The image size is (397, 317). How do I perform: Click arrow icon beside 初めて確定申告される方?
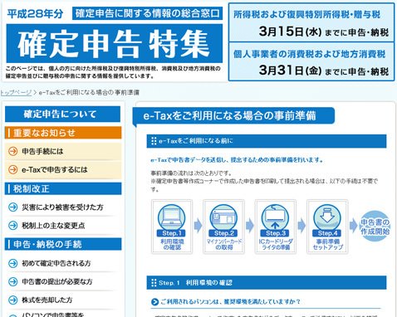(12, 263)
